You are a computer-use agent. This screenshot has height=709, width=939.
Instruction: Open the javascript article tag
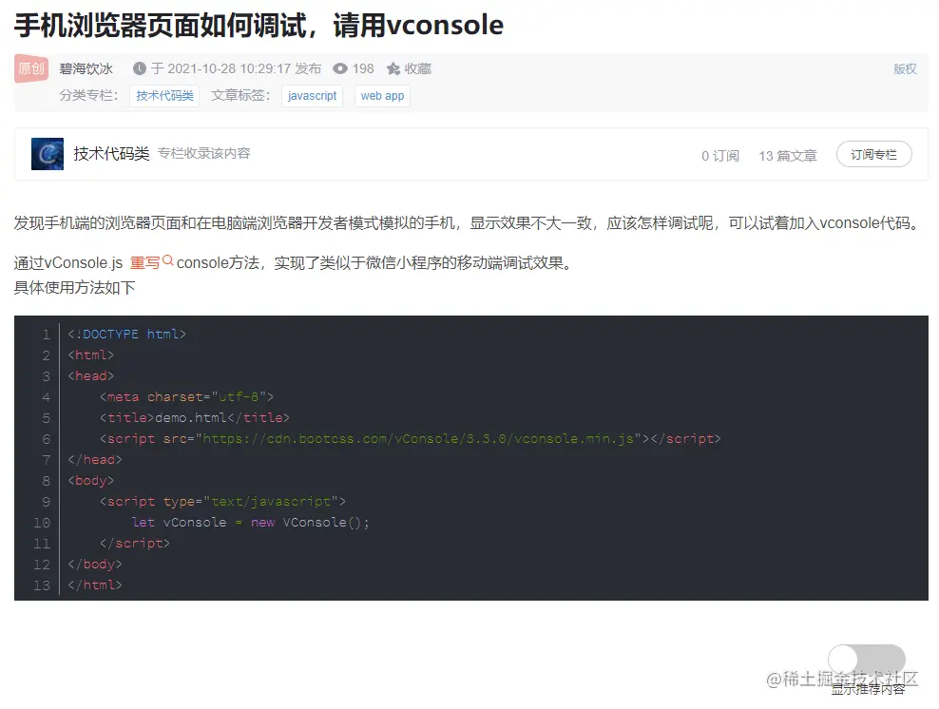coord(312,96)
